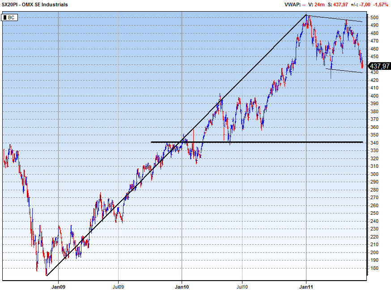
Task: Click the 437,97 current price axis tag
Action: click(379, 66)
